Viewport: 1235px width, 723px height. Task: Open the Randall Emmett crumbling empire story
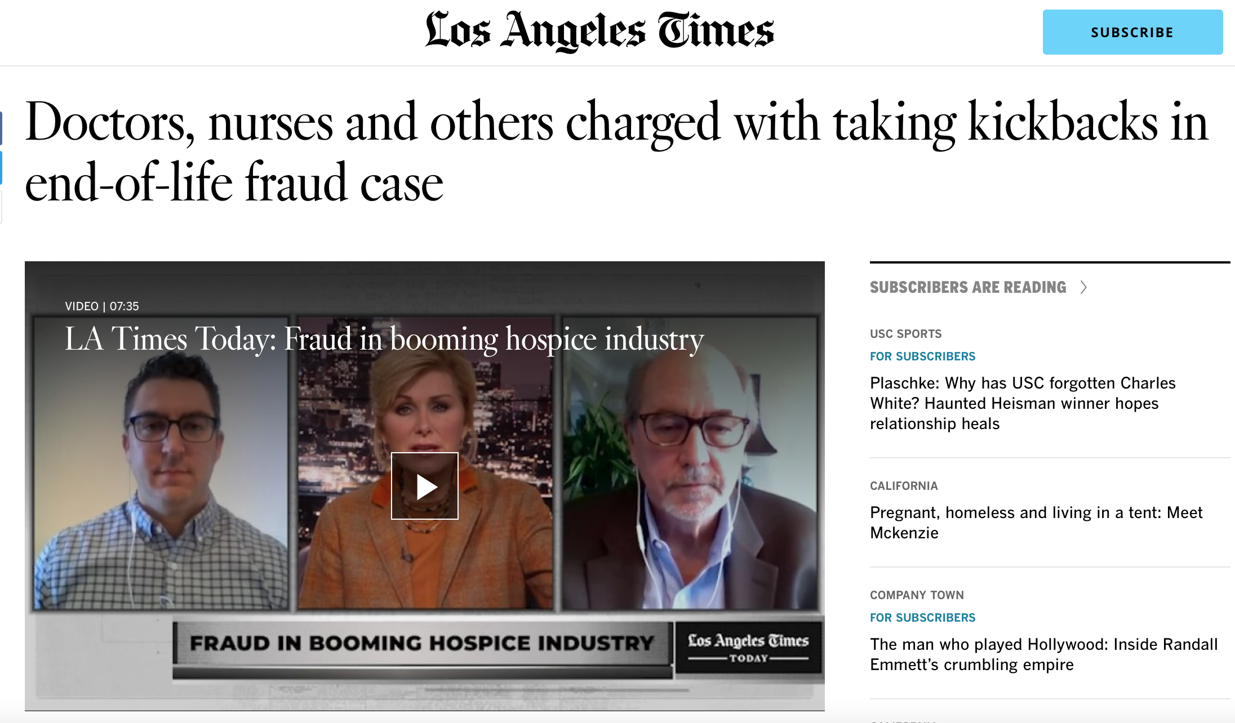click(1043, 654)
